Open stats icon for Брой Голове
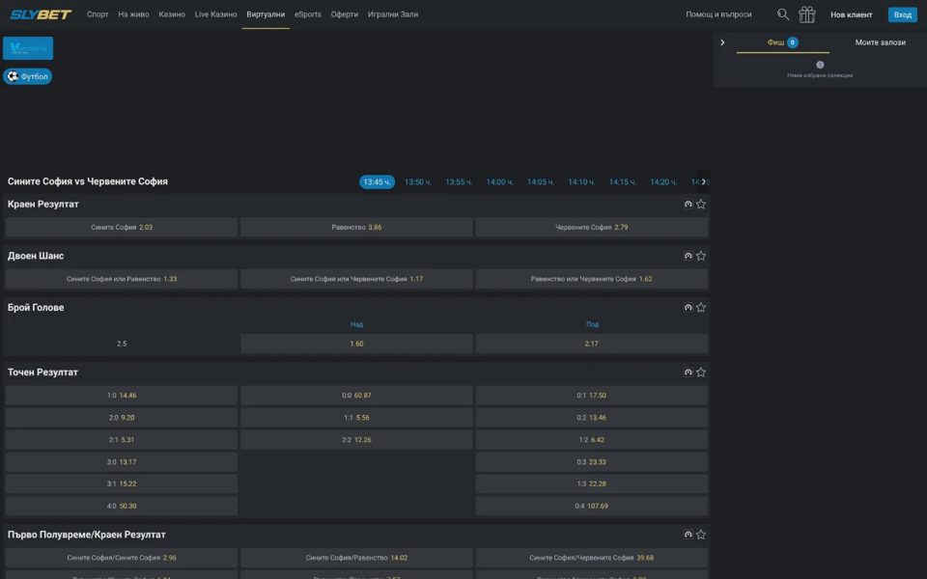 pos(688,307)
